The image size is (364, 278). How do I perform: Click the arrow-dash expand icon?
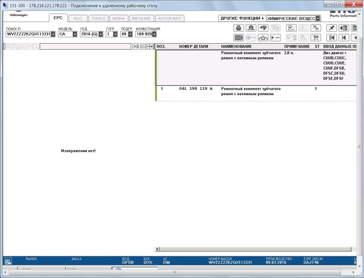pos(275,37)
